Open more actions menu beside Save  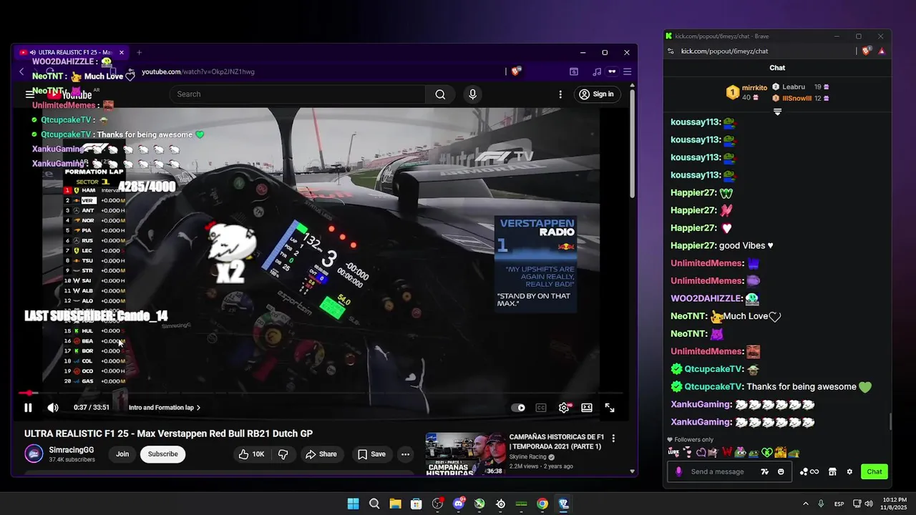click(405, 454)
